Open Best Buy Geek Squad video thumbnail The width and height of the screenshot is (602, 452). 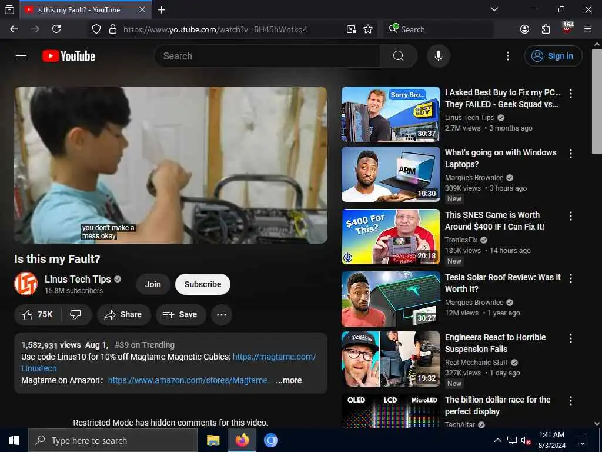[x=391, y=114]
